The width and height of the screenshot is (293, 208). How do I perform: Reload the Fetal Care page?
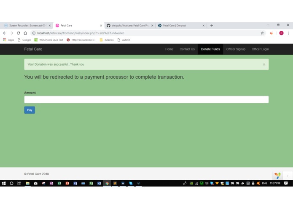point(18,33)
